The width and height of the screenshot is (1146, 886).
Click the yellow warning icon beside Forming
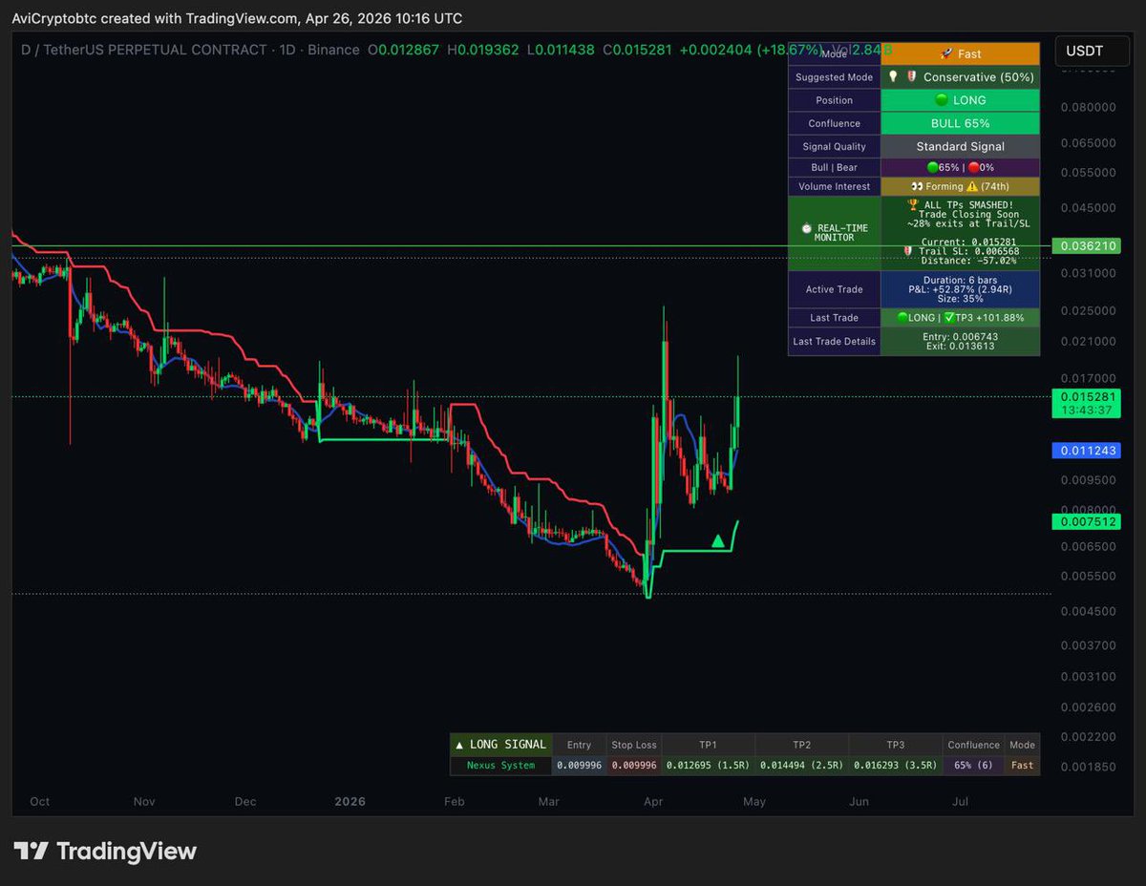tap(973, 186)
